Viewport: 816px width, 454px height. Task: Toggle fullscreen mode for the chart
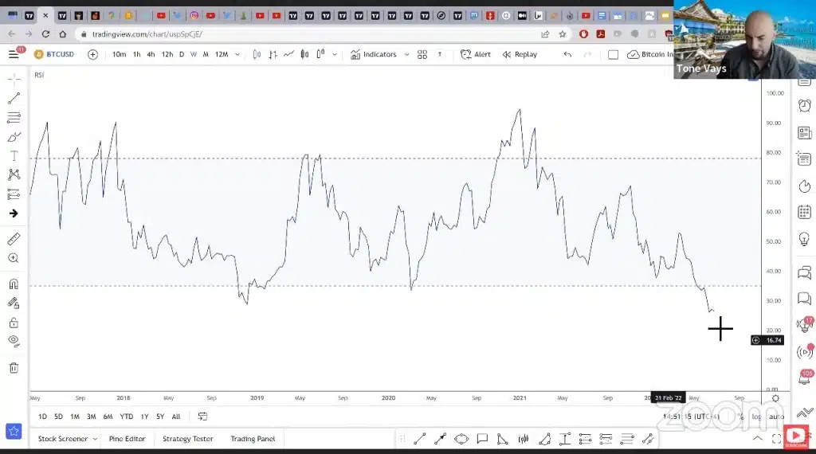(x=776, y=438)
